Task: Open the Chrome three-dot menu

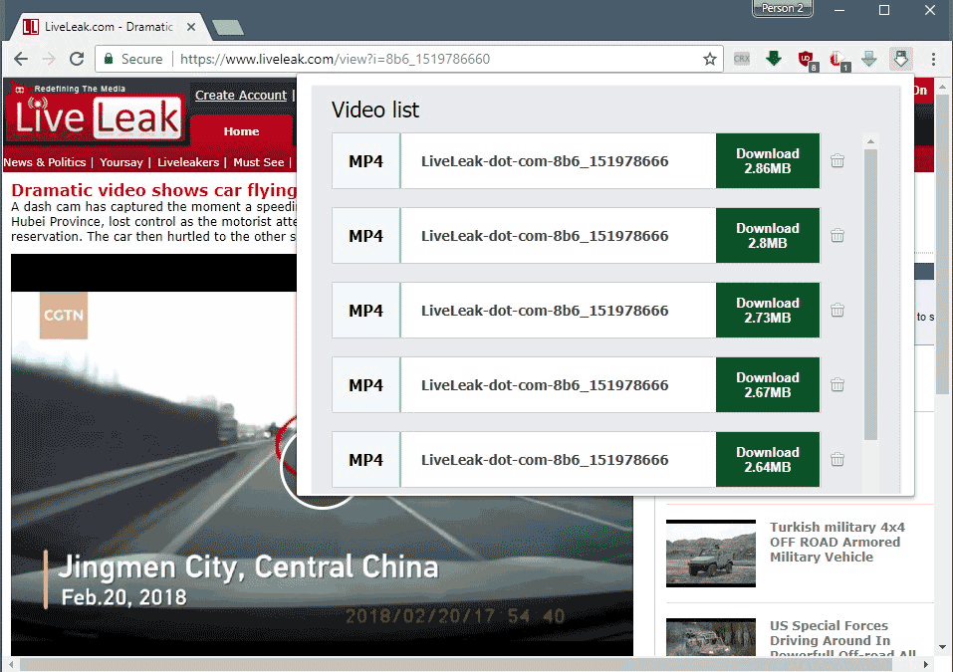Action: coord(933,59)
